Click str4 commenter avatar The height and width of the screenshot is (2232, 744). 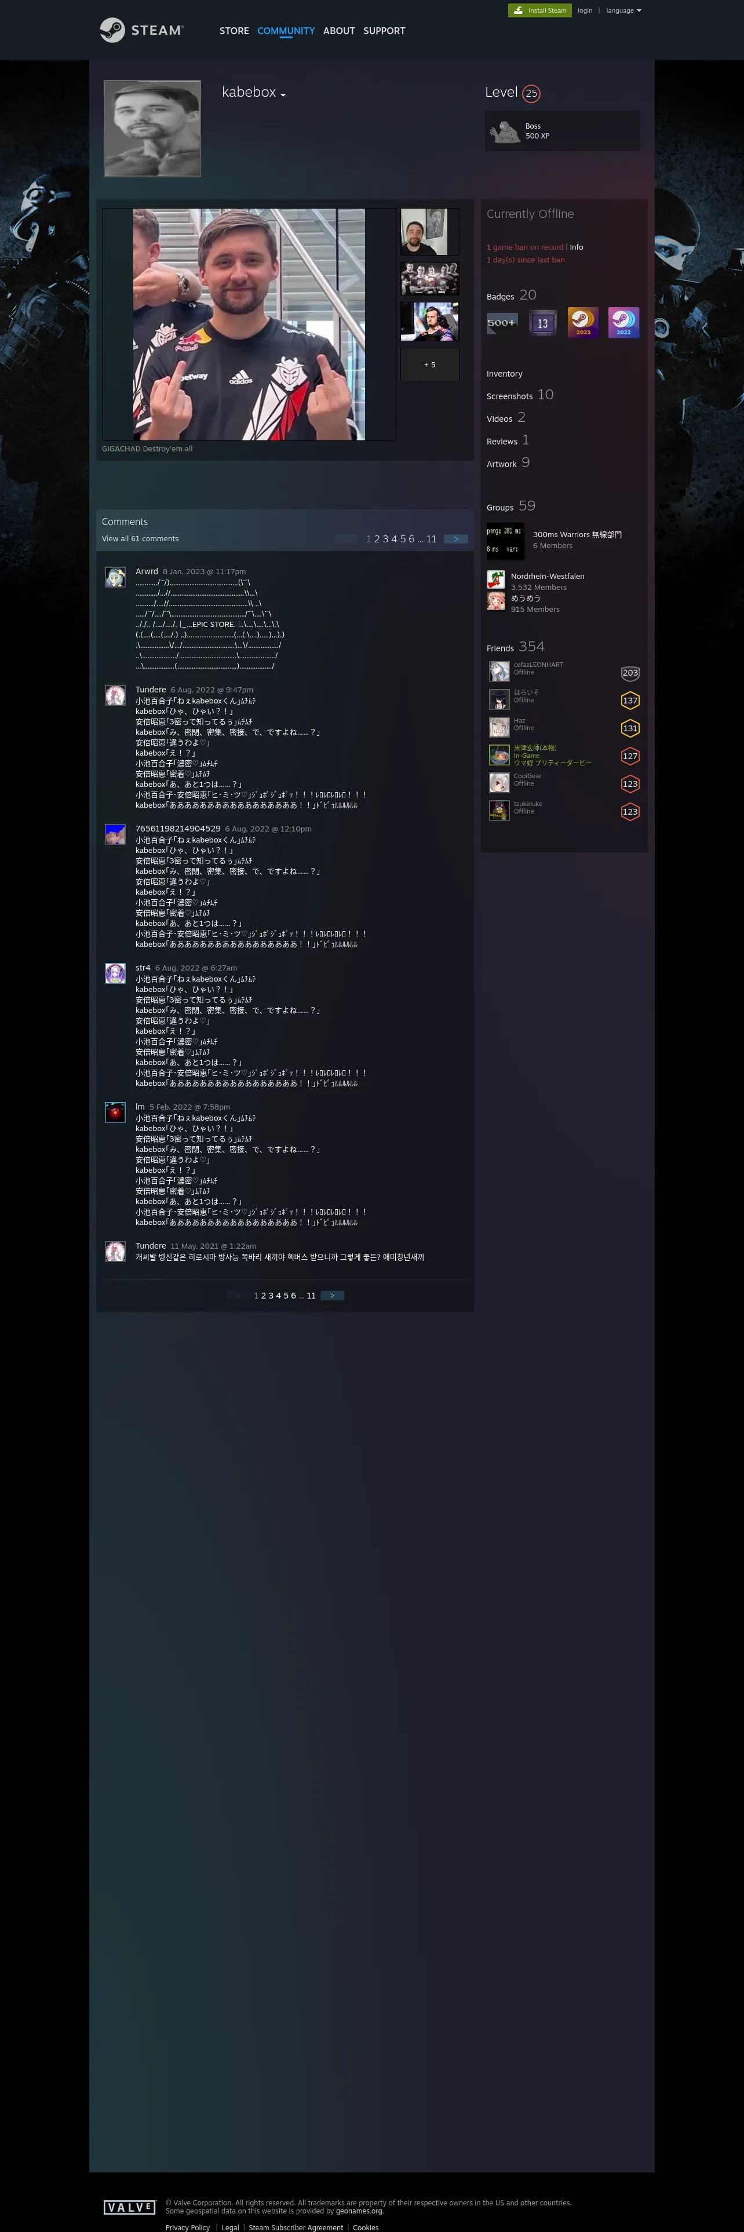click(115, 973)
